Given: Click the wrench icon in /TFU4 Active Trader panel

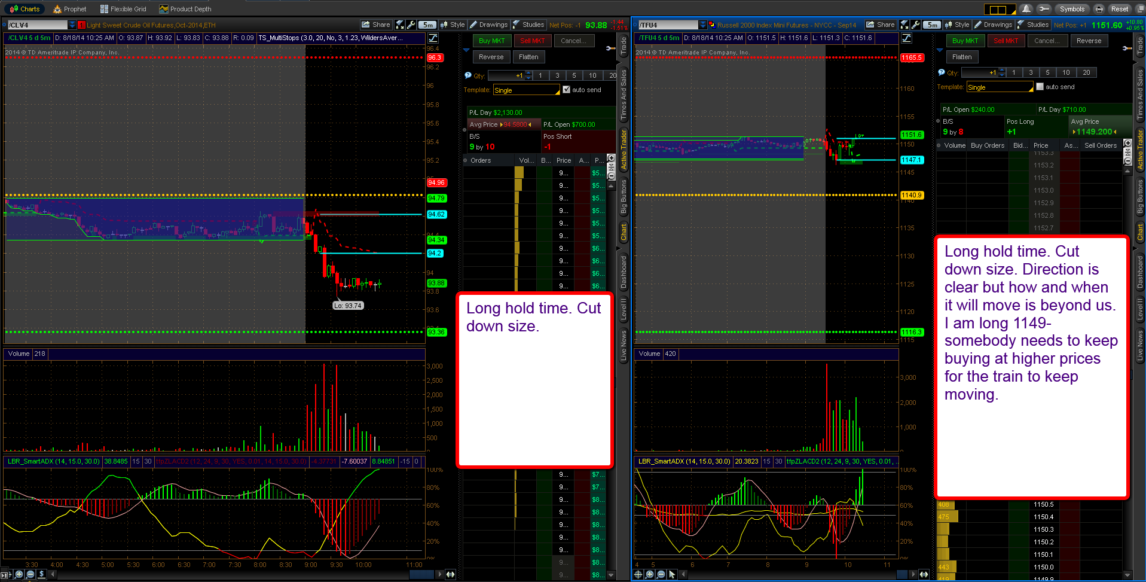Looking at the screenshot, I should 1127,48.
